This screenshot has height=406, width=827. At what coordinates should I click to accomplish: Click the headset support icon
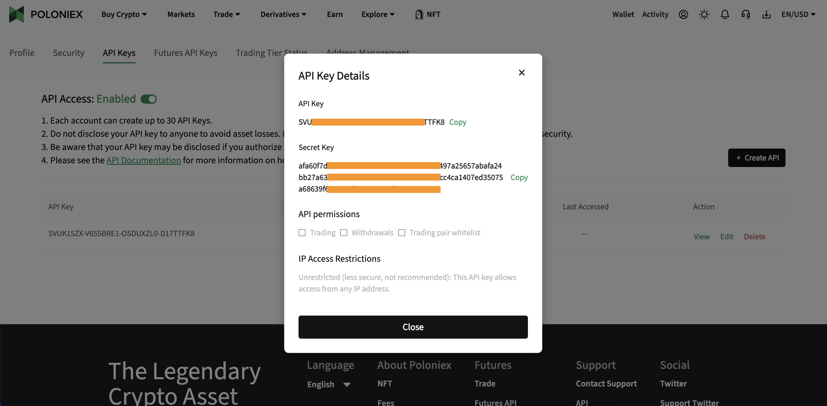pos(745,14)
